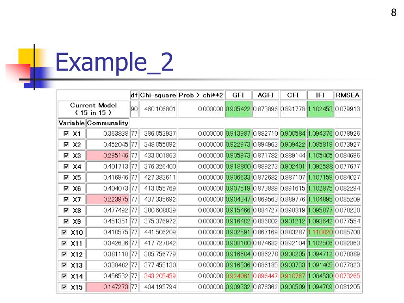Viewport: 404px width, 303px height.
Task: Click the Chi-square column header
Action: 158,95
